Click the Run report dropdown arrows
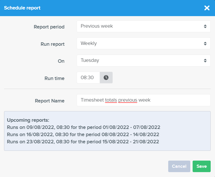215x177 pixels. point(205,43)
